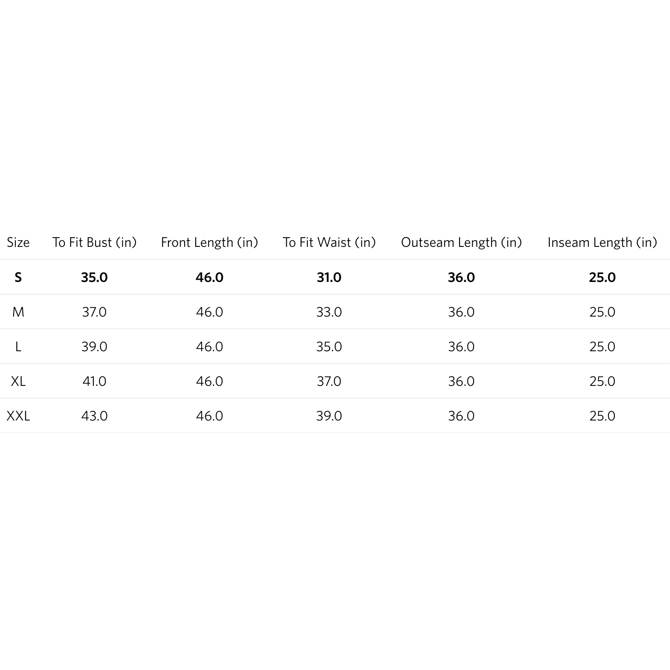Click the bold 36.0 outseam value

click(x=461, y=277)
